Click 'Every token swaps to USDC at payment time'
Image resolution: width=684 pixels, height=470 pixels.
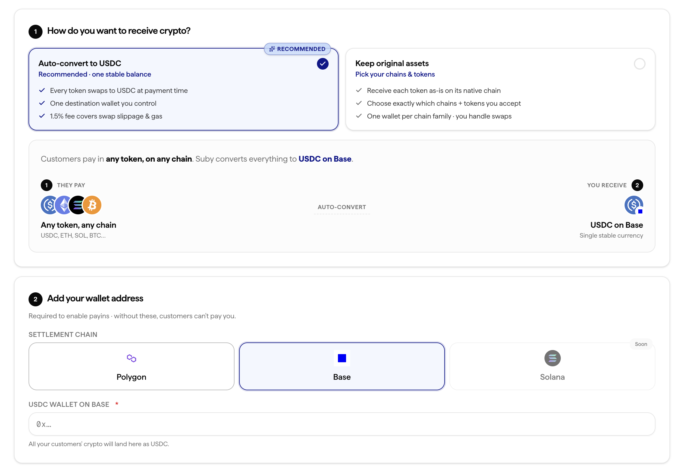point(119,91)
